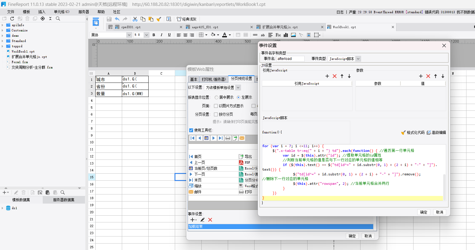The width and height of the screenshot is (475, 250).
Task: Expand the Standard folder
Action: click(x=3, y=41)
